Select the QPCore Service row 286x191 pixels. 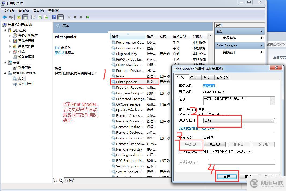[141, 104]
